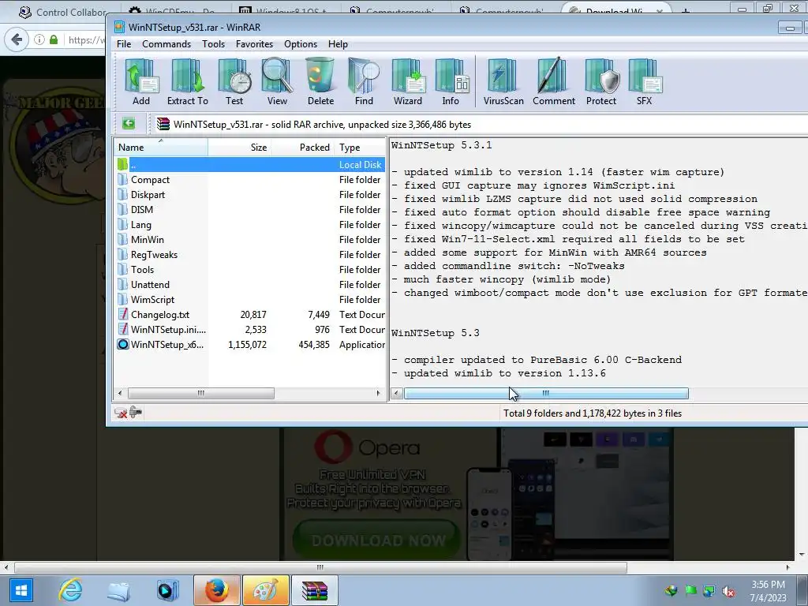
Task: Click the browser page horizontal scrollbar
Action: [x=320, y=567]
